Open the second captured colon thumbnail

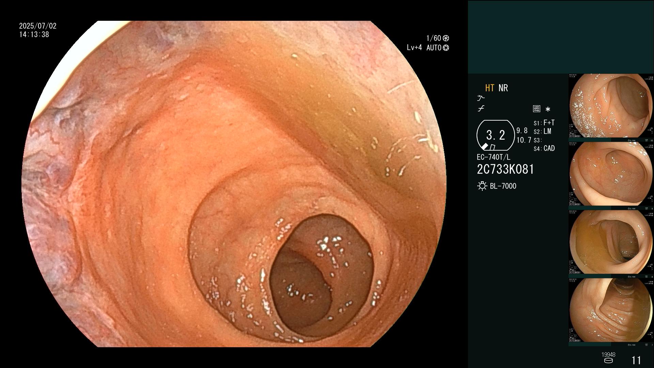[611, 174]
